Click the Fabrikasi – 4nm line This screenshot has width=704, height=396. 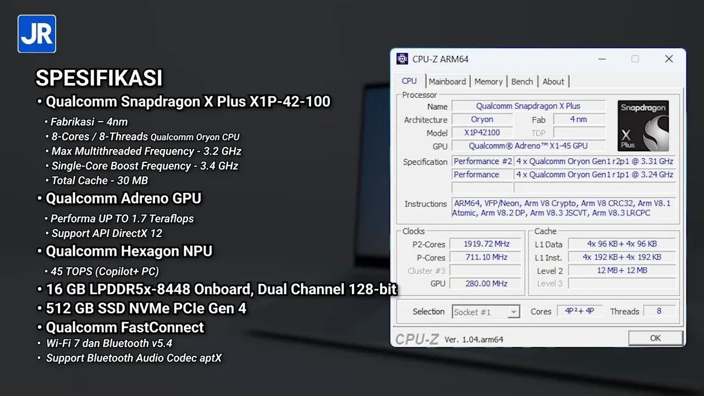point(89,122)
